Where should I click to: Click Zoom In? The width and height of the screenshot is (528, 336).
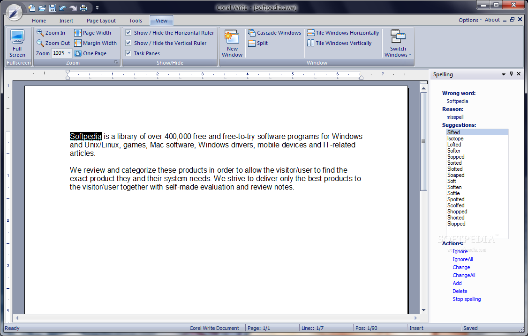(51, 33)
